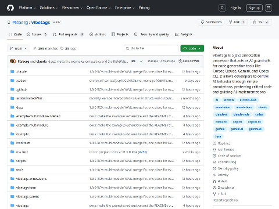The width and height of the screenshot is (279, 209).
Task: Click the Readme book icon
Action: pos(214,143)
